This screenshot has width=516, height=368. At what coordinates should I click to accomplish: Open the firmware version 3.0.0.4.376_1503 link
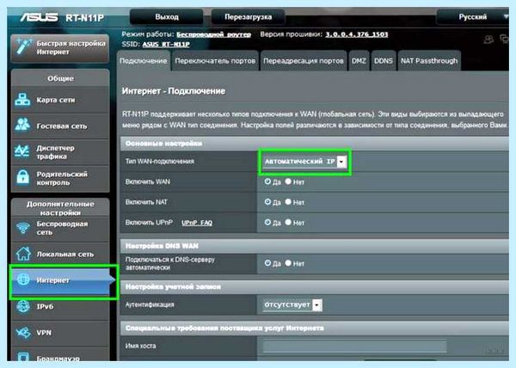tap(357, 34)
